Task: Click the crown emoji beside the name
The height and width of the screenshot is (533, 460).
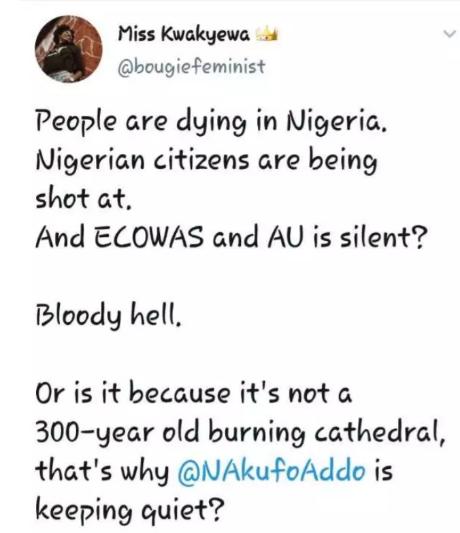Action: click(x=267, y=33)
